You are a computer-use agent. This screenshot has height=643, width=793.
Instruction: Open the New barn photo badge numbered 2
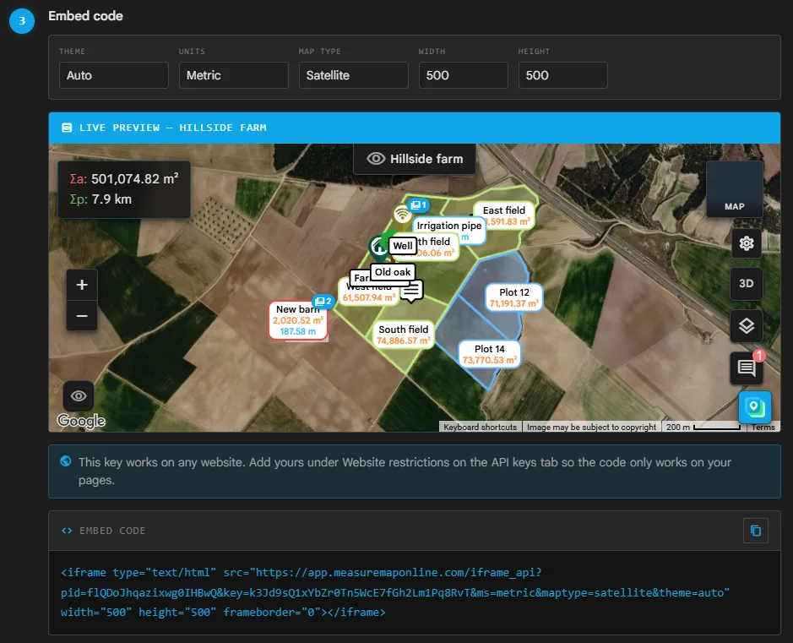[323, 302]
